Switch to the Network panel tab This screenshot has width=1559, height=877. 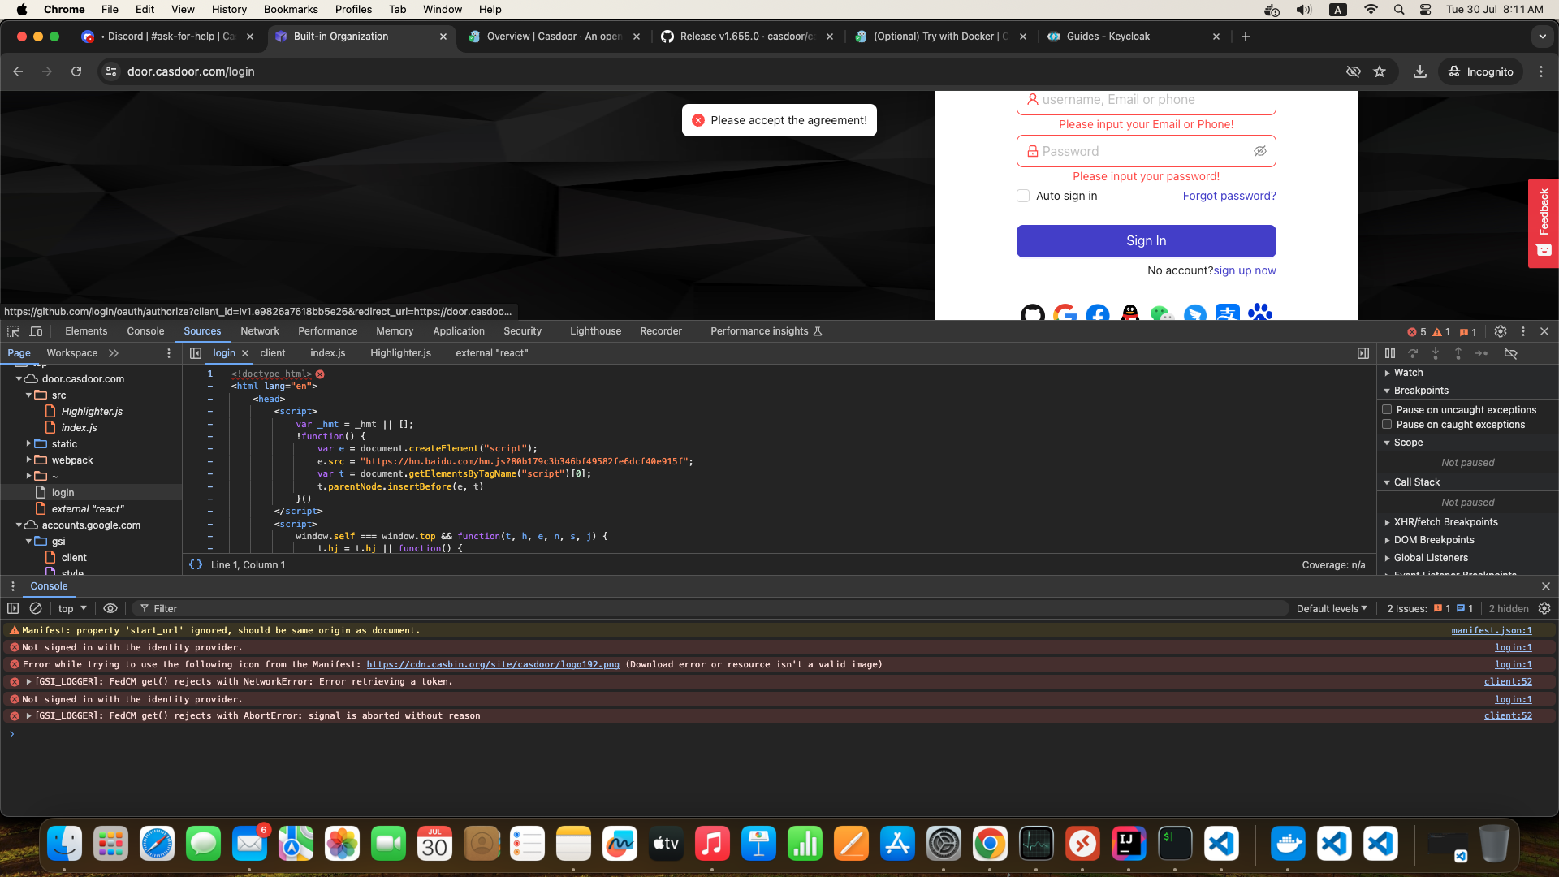(x=260, y=331)
